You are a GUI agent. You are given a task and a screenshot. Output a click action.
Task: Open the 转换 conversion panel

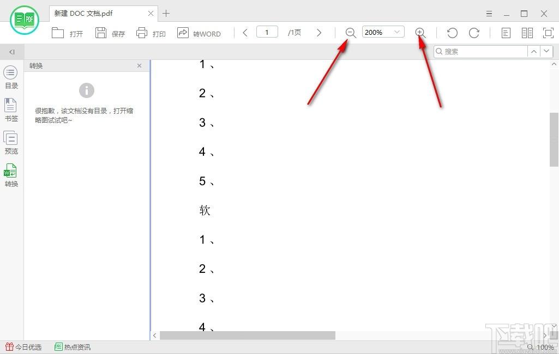click(11, 175)
